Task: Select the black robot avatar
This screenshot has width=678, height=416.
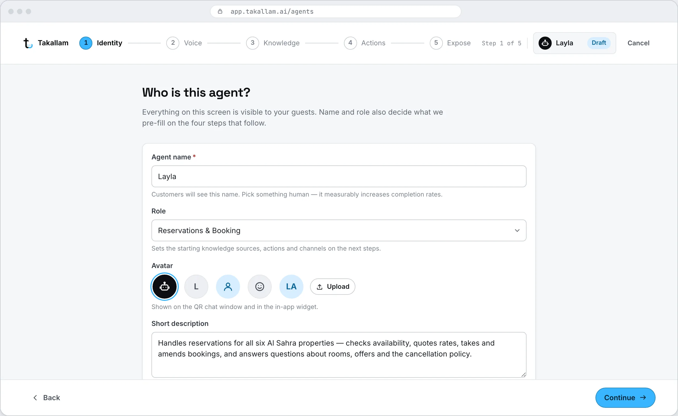Action: (165, 287)
